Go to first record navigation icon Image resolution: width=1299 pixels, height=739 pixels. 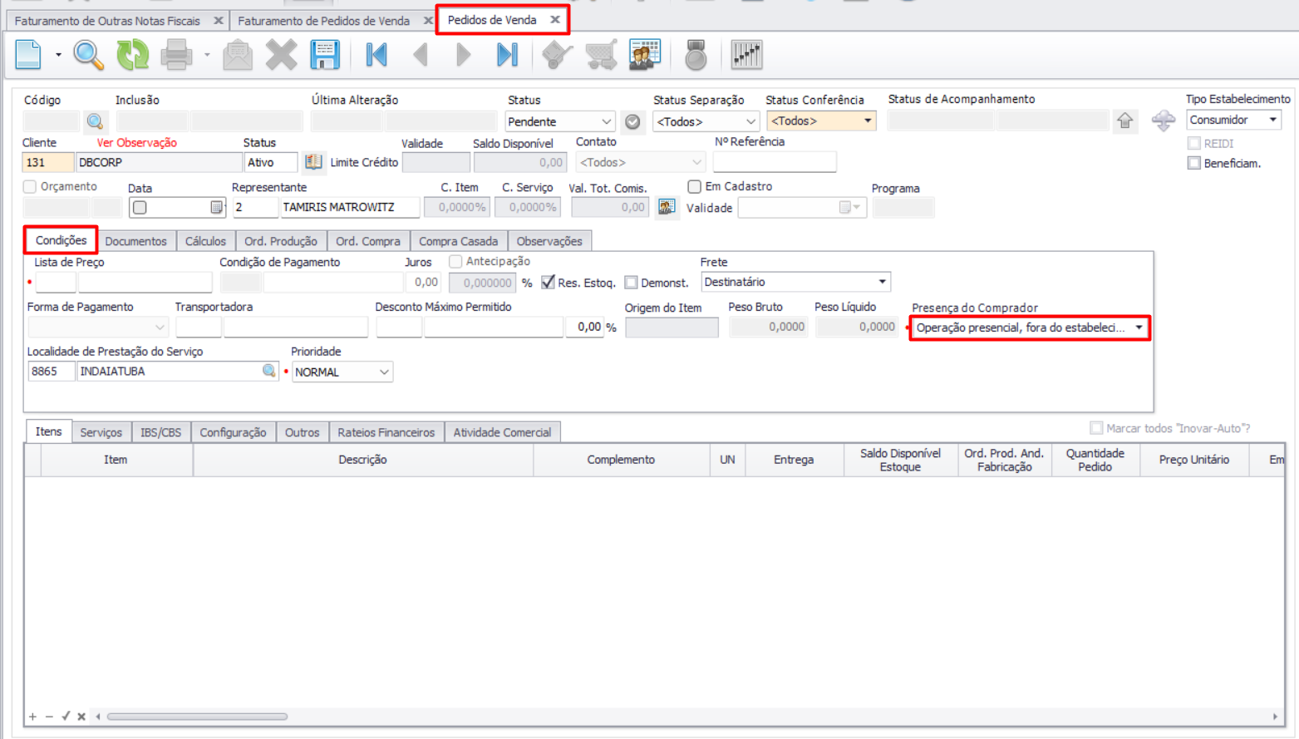(376, 55)
